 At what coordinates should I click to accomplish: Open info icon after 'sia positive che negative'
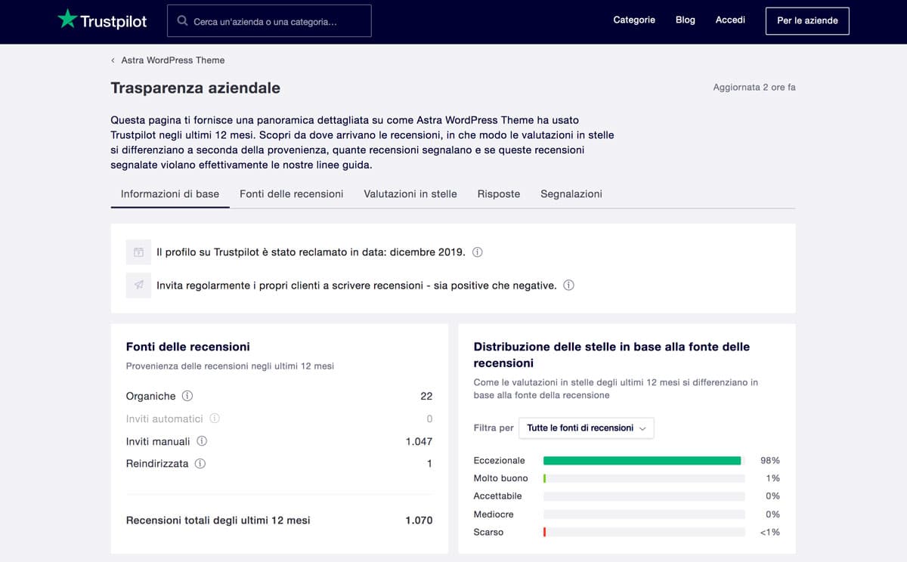tap(569, 286)
